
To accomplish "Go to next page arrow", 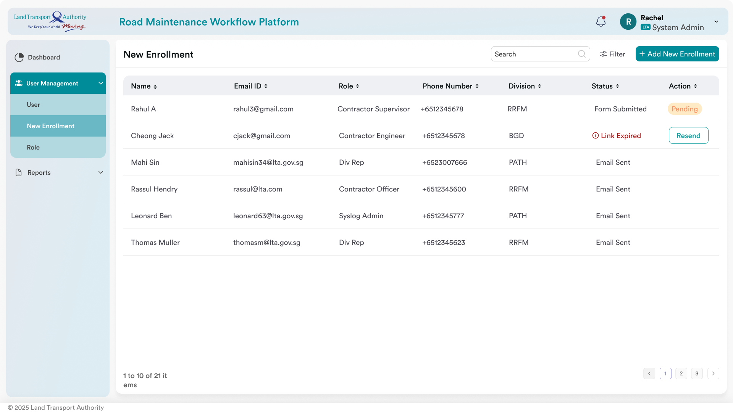I will 713,373.
